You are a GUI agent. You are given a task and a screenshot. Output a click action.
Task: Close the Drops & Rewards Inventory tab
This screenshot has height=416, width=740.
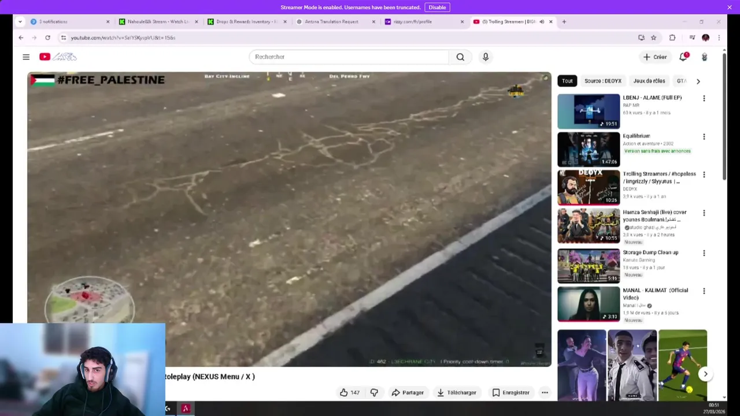click(x=285, y=22)
